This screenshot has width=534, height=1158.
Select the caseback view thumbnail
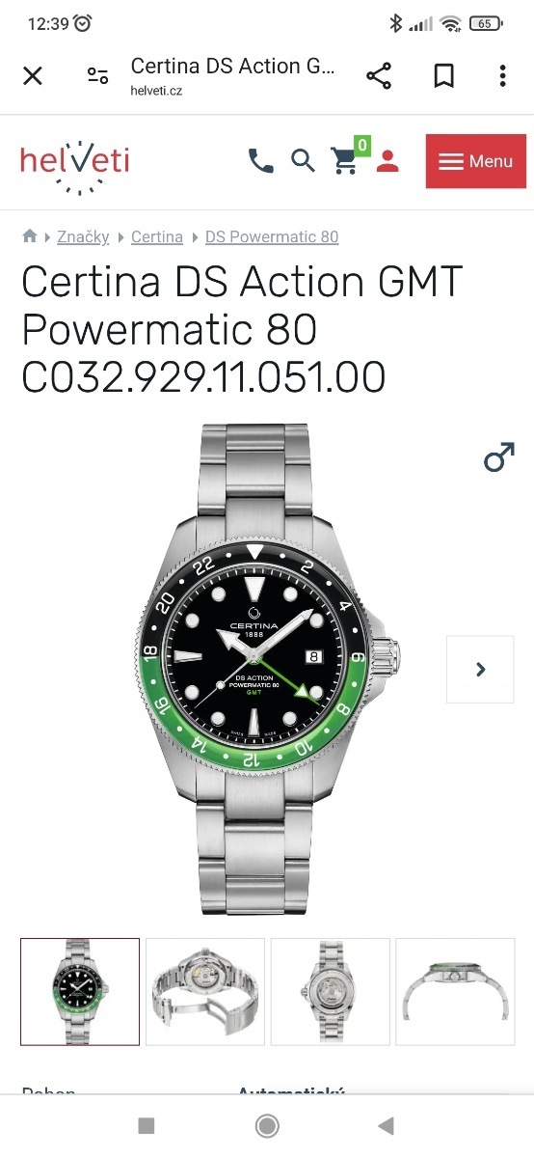[x=331, y=991]
